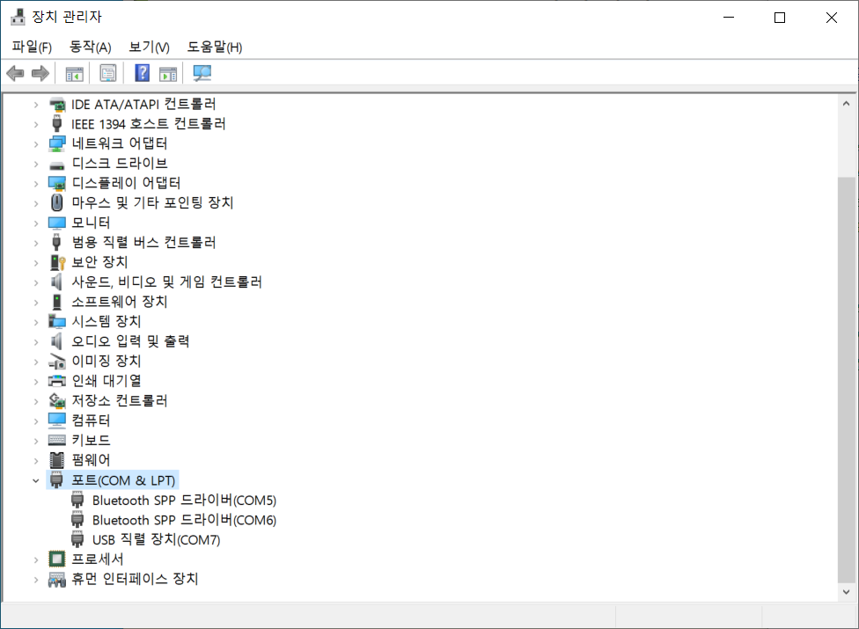Click the 키보드 keyboard icon
The height and width of the screenshot is (629, 859).
pyautogui.click(x=57, y=440)
